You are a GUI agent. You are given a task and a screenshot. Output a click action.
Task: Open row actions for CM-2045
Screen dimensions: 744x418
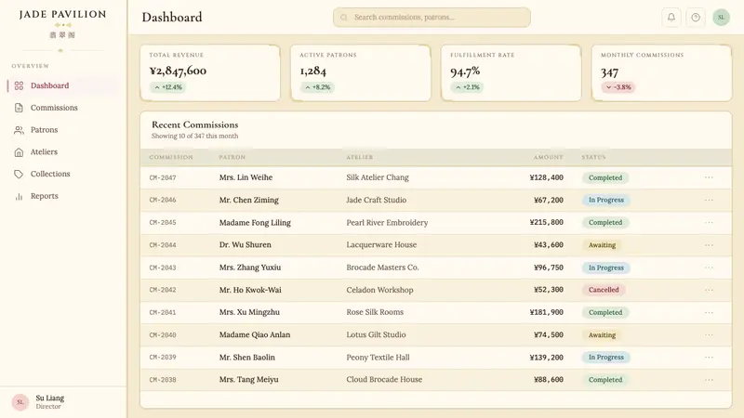point(709,222)
